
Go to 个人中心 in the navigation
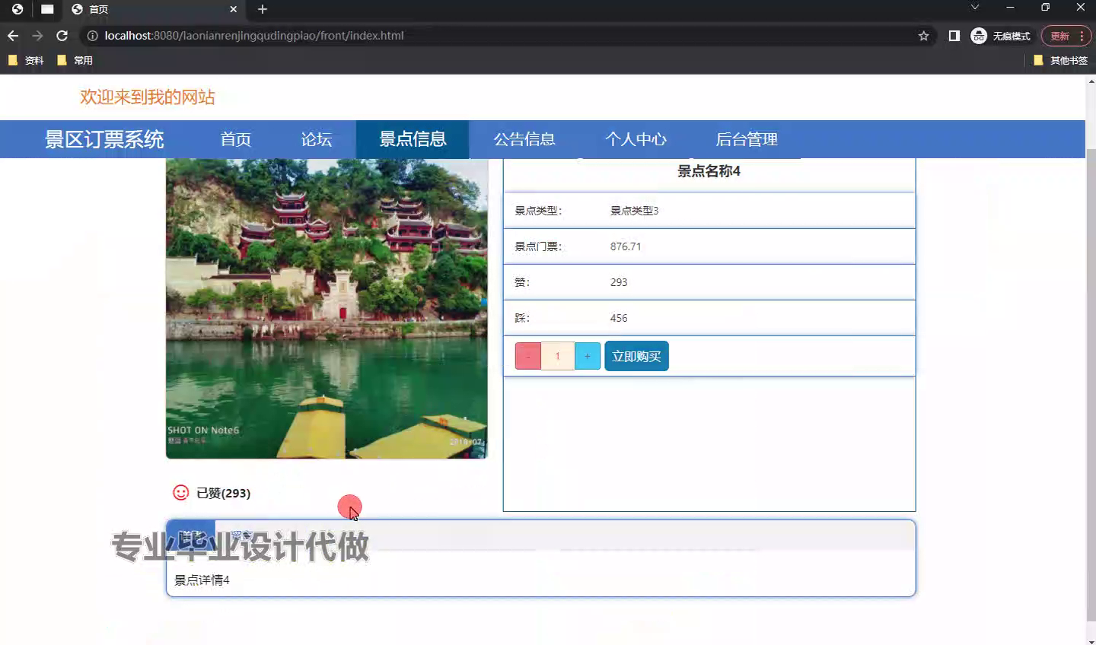(636, 139)
